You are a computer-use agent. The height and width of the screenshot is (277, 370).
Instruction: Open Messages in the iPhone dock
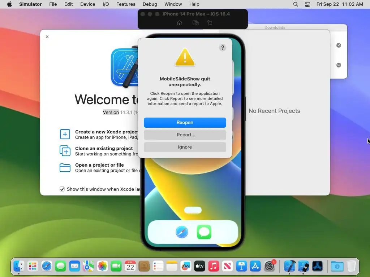[x=204, y=232]
